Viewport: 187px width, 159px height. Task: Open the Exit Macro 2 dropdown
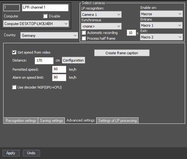(x=161, y=37)
